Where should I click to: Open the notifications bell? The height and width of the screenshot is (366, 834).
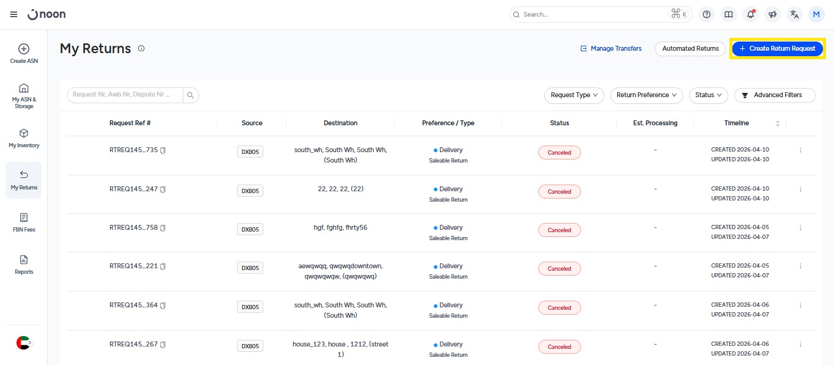point(750,14)
